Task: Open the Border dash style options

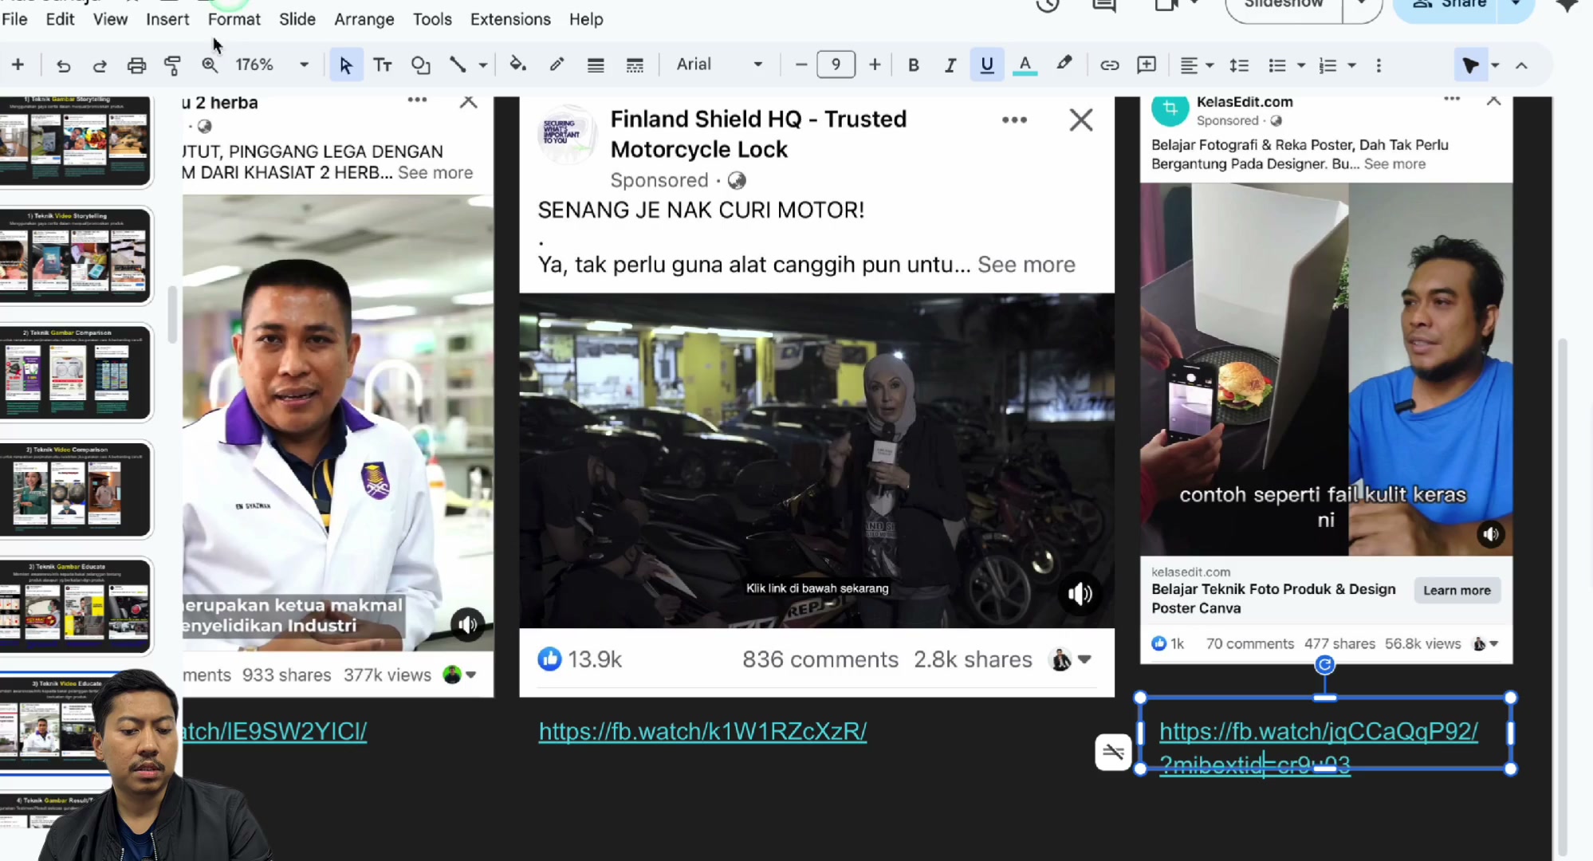Action: pos(635,65)
